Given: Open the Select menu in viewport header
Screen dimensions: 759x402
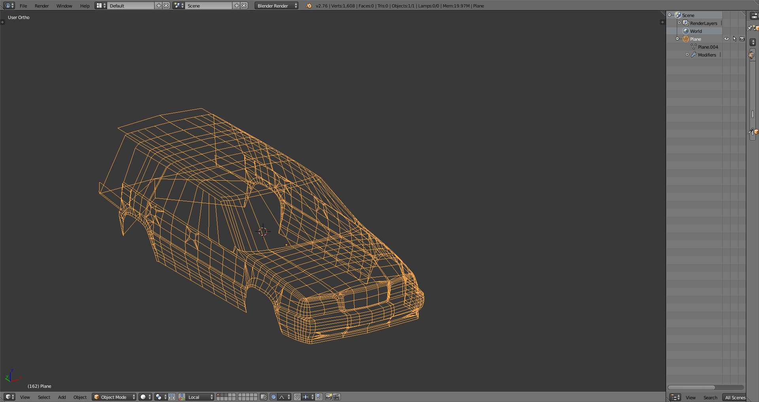Looking at the screenshot, I should coord(44,397).
